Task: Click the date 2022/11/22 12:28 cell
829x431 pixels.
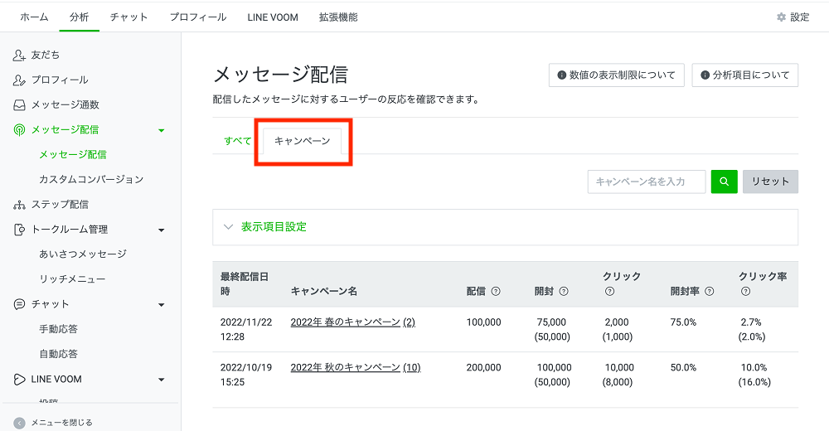Action: 246,329
